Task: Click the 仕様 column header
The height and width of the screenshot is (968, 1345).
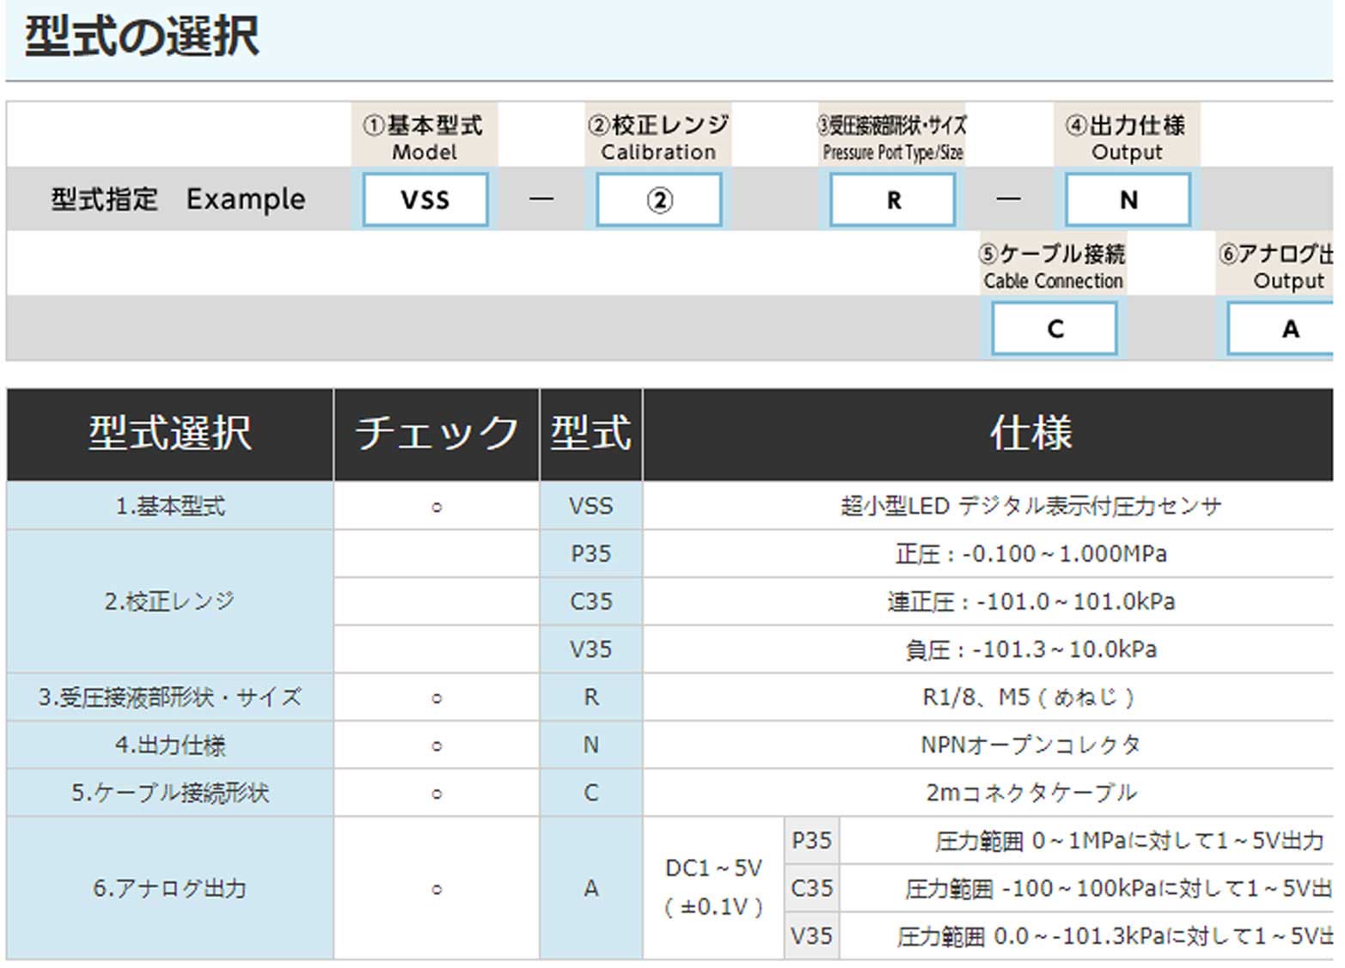Action: [x=1030, y=434]
